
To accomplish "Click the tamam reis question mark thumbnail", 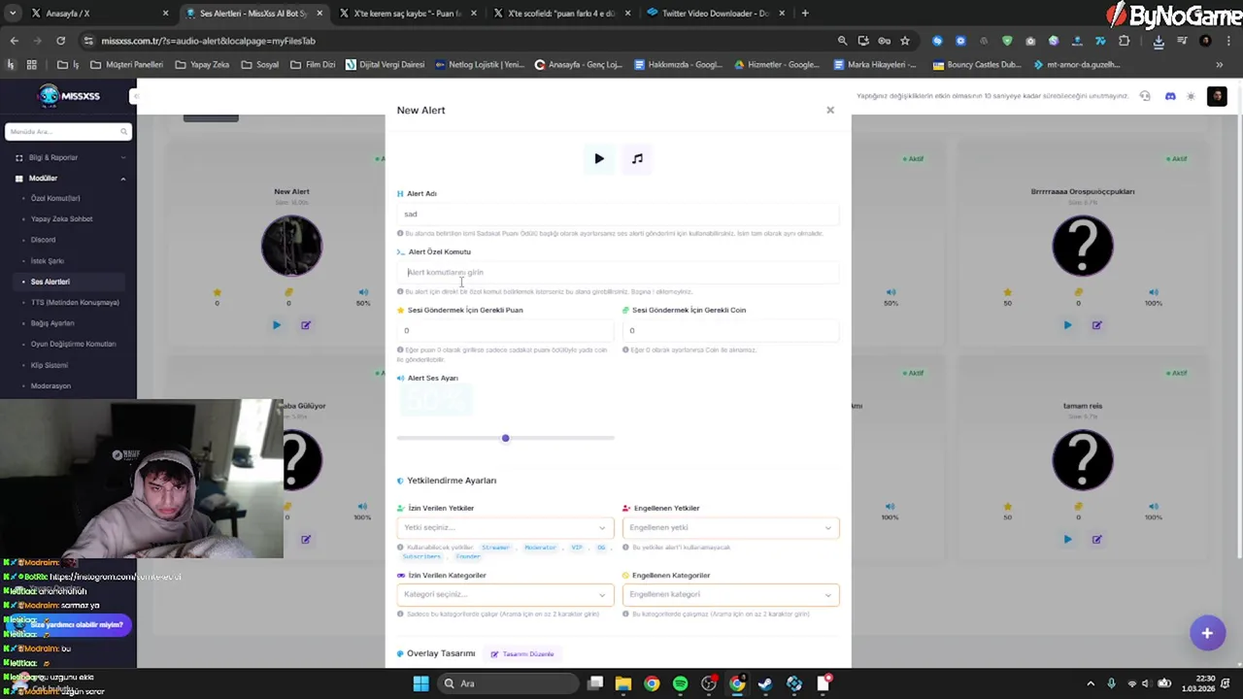I will 1083,459.
